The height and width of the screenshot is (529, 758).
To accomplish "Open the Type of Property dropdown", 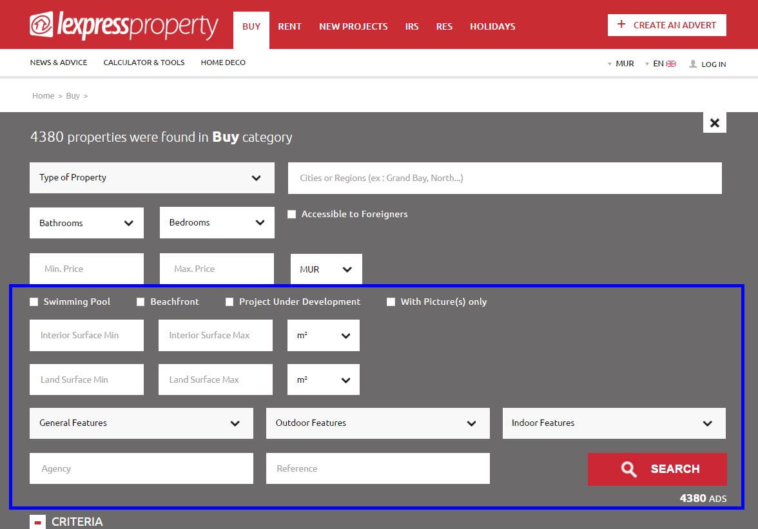I will pyautogui.click(x=152, y=178).
